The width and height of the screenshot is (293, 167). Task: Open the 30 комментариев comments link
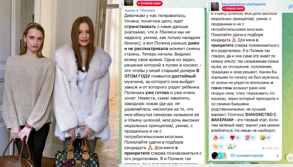click(247, 155)
